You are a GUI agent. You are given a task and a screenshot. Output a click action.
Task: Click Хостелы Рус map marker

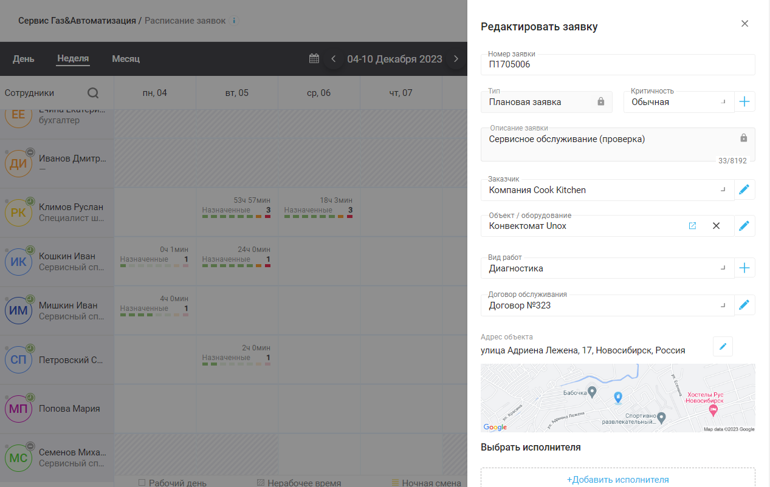[x=713, y=411]
